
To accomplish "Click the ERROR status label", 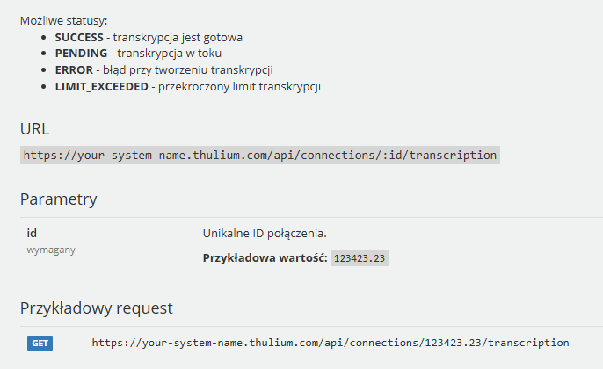I will (x=74, y=70).
